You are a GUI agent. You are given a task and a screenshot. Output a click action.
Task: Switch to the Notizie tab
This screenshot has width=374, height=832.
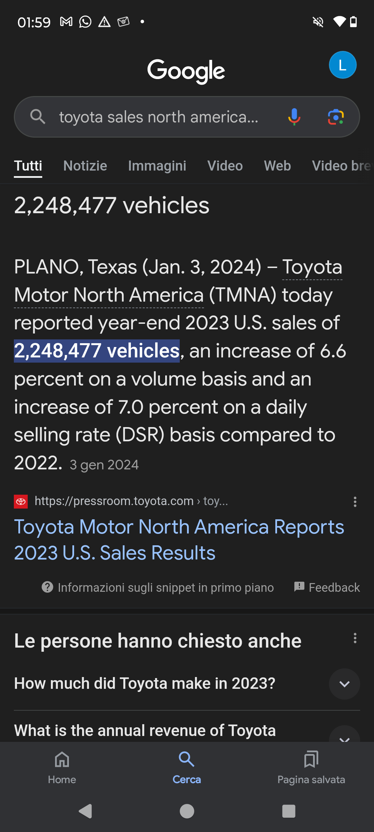[x=85, y=166]
